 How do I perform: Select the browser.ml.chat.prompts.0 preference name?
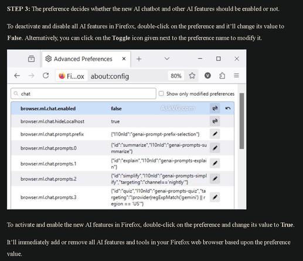pyautogui.click(x=49, y=148)
